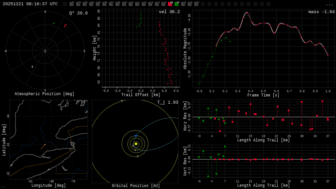Click station box 19 in the top bar
Viewport: 336px width, 189px height.
point(190,4)
